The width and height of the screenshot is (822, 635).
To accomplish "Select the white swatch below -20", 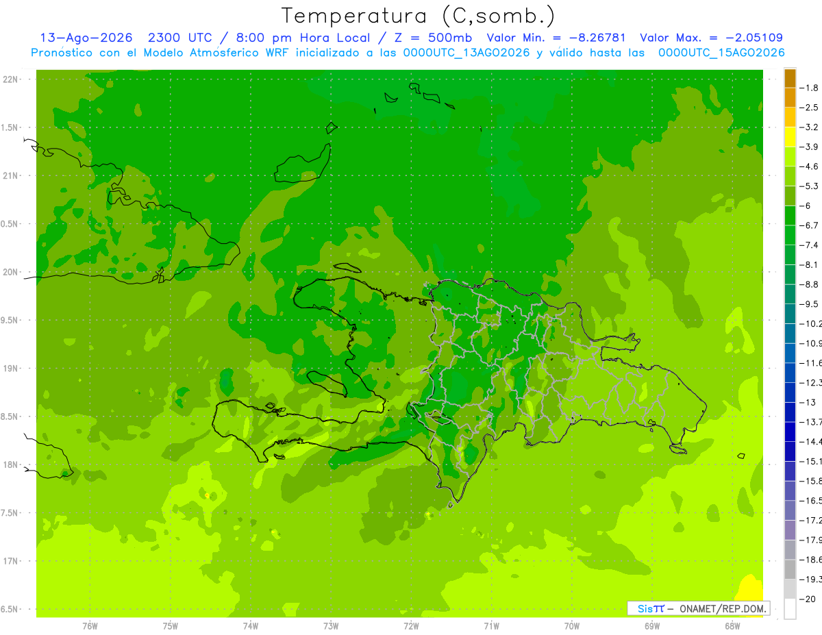I will pos(790,608).
